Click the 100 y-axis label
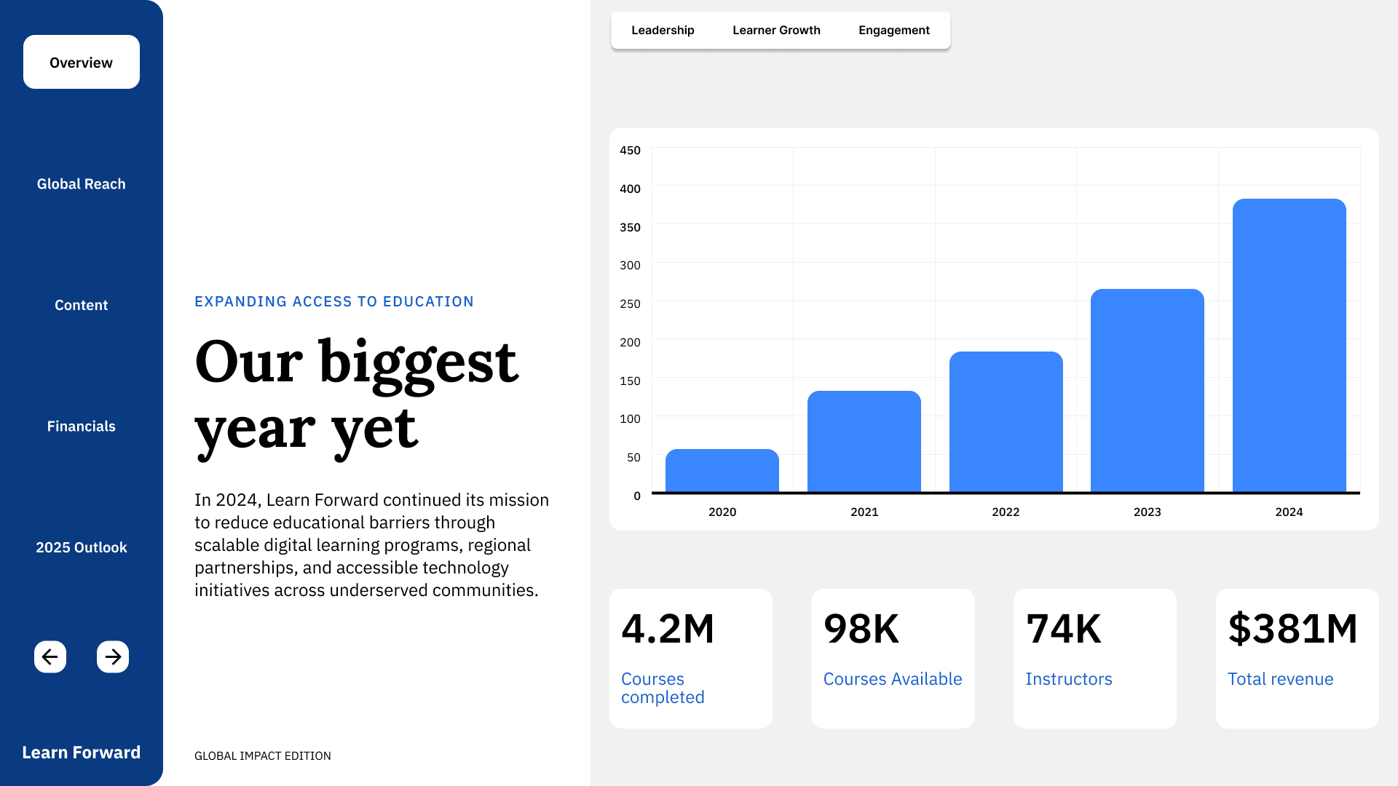This screenshot has height=786, width=1398. [x=630, y=419]
